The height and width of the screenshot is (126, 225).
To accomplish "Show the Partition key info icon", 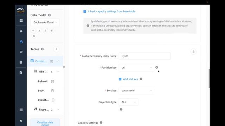I will [x=156, y=67].
